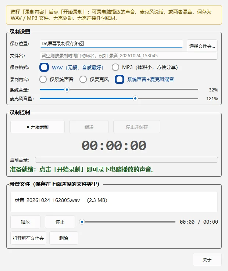Select 仅麦克风 recording content option

pyautogui.click(x=83, y=80)
